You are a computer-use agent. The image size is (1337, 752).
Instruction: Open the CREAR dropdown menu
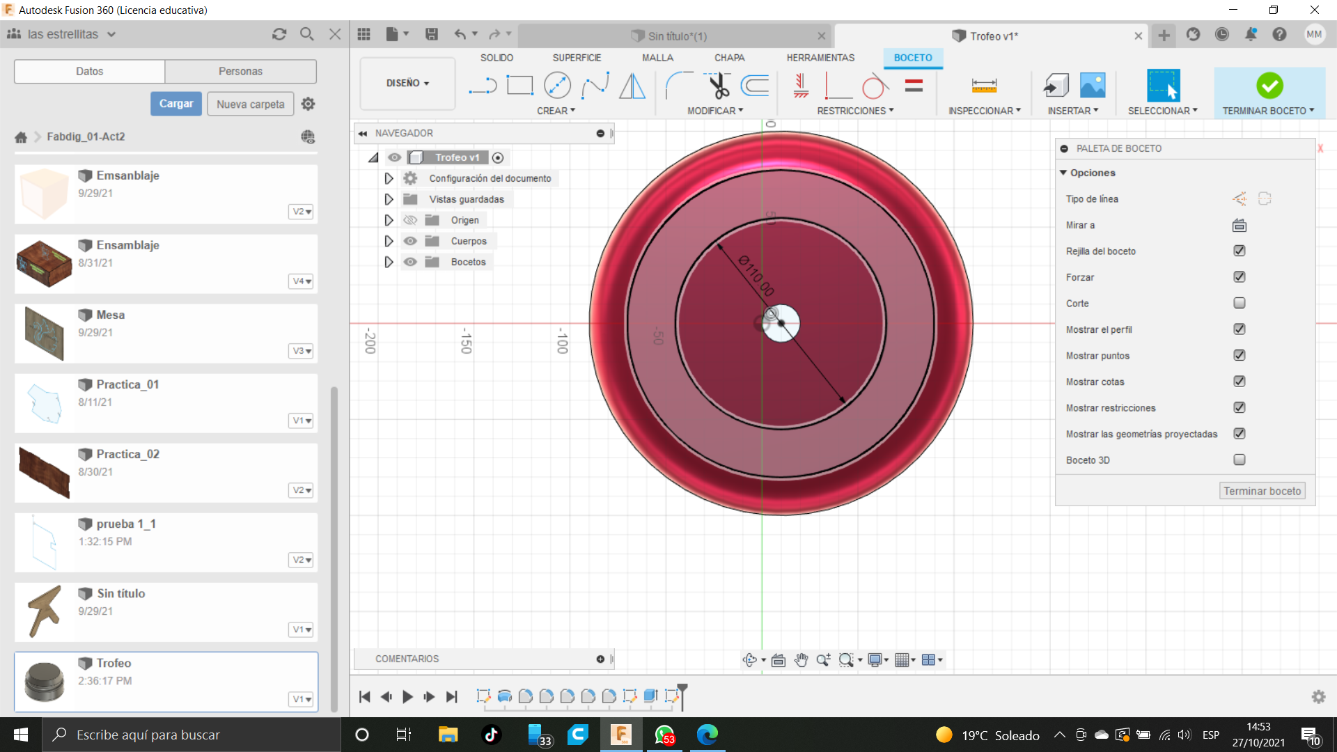point(555,111)
